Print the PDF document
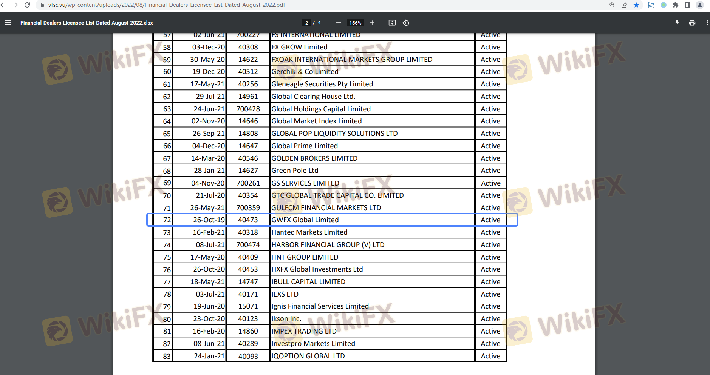The height and width of the screenshot is (375, 710). pyautogui.click(x=692, y=23)
